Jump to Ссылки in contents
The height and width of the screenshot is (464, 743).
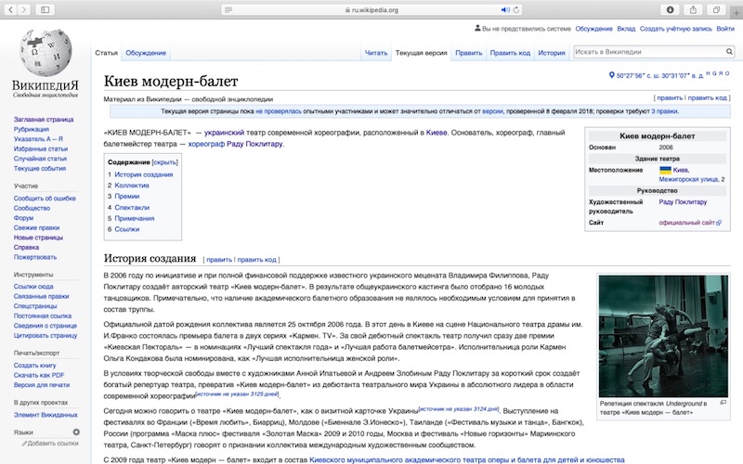127,229
